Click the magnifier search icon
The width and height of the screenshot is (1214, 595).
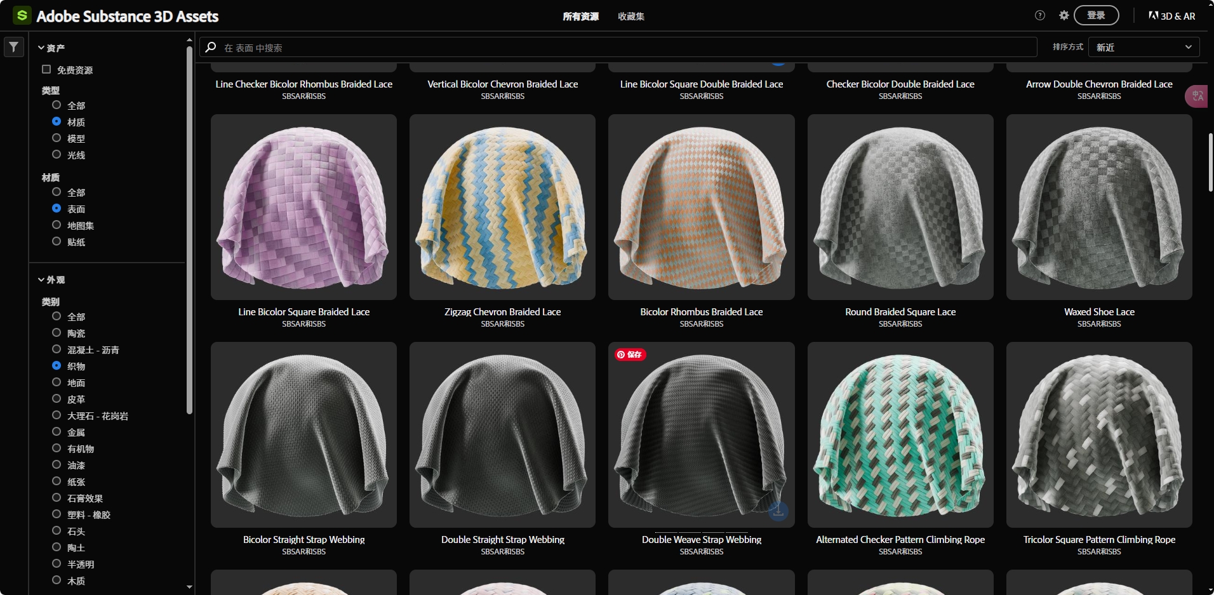pyautogui.click(x=211, y=48)
